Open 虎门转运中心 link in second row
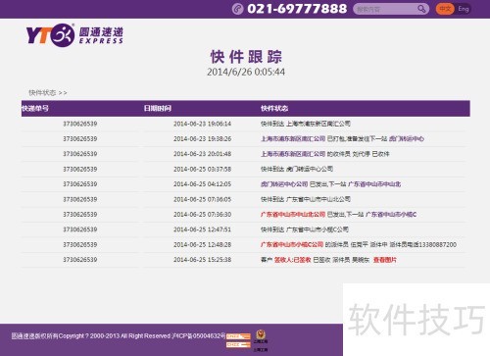Viewport: 490px width, 356px height. (x=407, y=139)
